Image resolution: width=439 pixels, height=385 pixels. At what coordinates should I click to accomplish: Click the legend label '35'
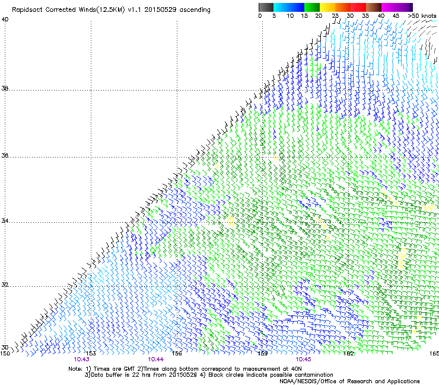(365, 16)
